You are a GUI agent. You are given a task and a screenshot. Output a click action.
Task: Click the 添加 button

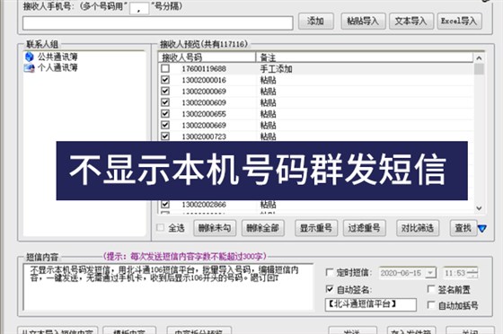(x=315, y=22)
